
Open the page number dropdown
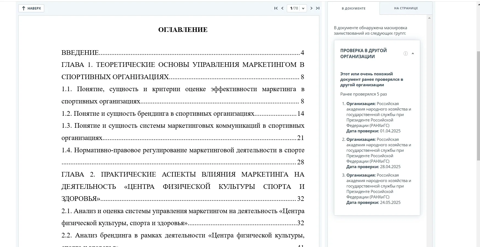pos(303,8)
